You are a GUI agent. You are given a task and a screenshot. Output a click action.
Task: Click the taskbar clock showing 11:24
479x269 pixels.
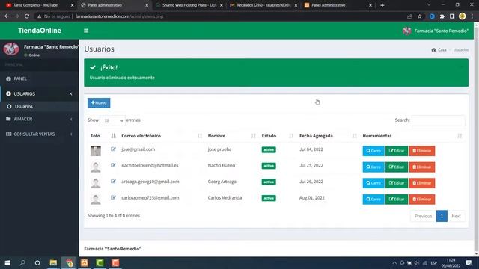pos(451,262)
